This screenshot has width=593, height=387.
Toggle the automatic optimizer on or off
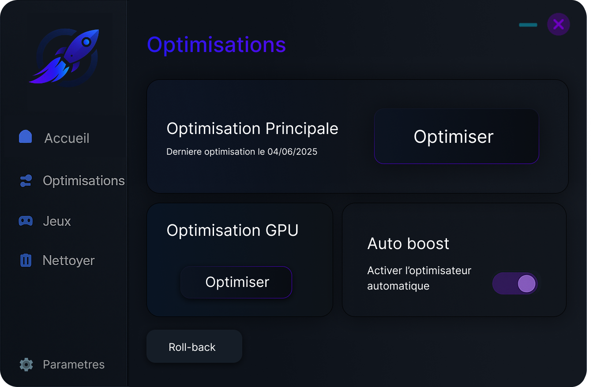tap(515, 283)
